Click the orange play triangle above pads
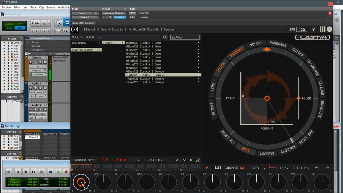This screenshot has width=343, height=193. [207, 168]
